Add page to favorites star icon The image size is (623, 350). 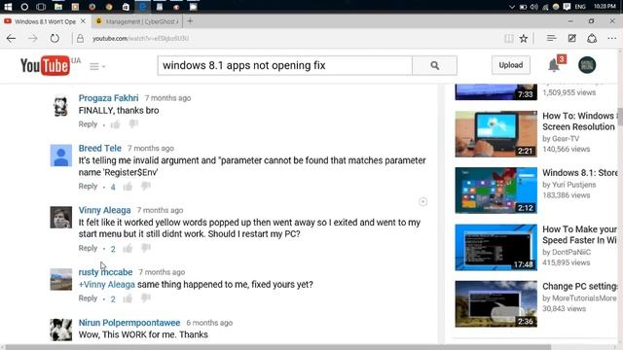tap(524, 39)
